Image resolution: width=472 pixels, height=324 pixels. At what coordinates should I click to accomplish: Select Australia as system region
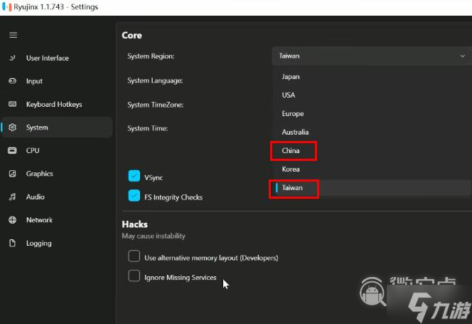[372, 132]
